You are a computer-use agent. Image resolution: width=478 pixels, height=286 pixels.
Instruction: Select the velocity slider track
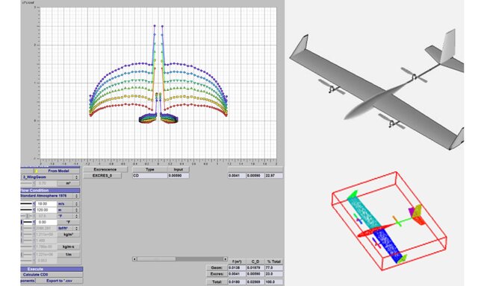(27, 203)
